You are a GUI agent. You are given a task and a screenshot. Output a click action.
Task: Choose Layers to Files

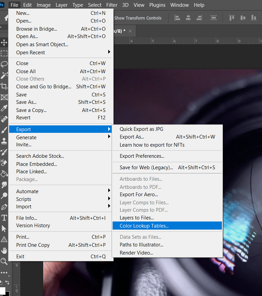(x=167, y=218)
